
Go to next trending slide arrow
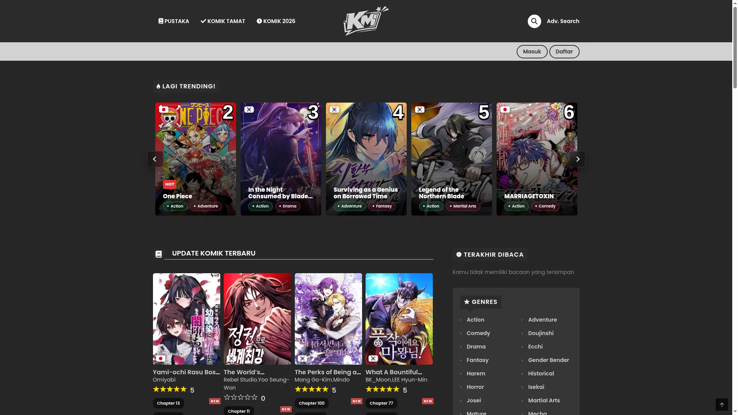pyautogui.click(x=577, y=159)
